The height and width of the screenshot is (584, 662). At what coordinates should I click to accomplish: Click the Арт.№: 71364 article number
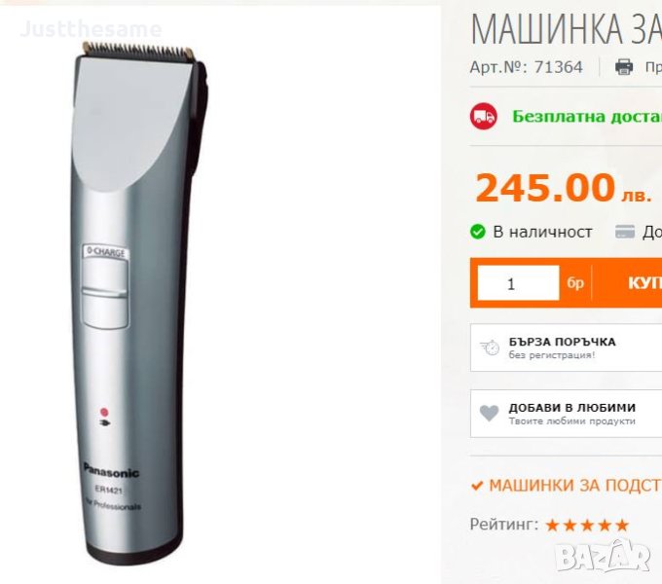[x=526, y=67]
